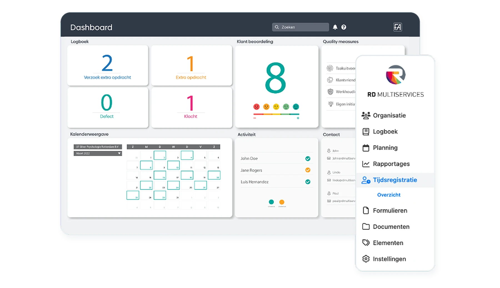The image size is (500, 288).
Task: Click the Planning calendar icon
Action: (366, 148)
